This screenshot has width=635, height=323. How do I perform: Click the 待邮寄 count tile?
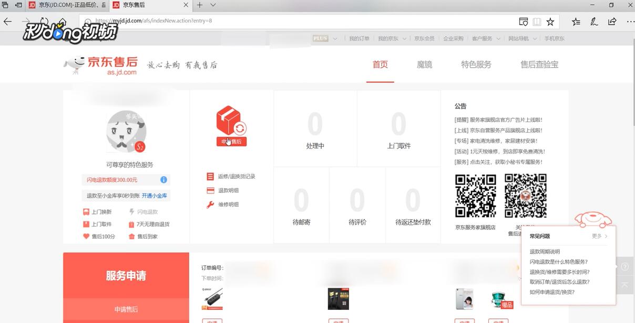301,205
